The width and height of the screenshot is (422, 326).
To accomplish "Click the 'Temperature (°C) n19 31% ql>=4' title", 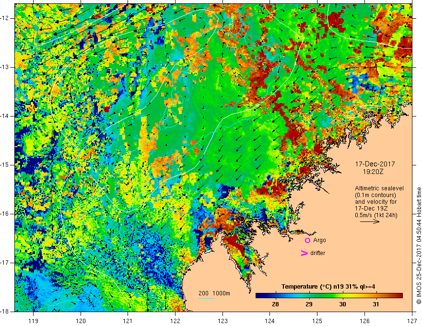I will 328,287.
